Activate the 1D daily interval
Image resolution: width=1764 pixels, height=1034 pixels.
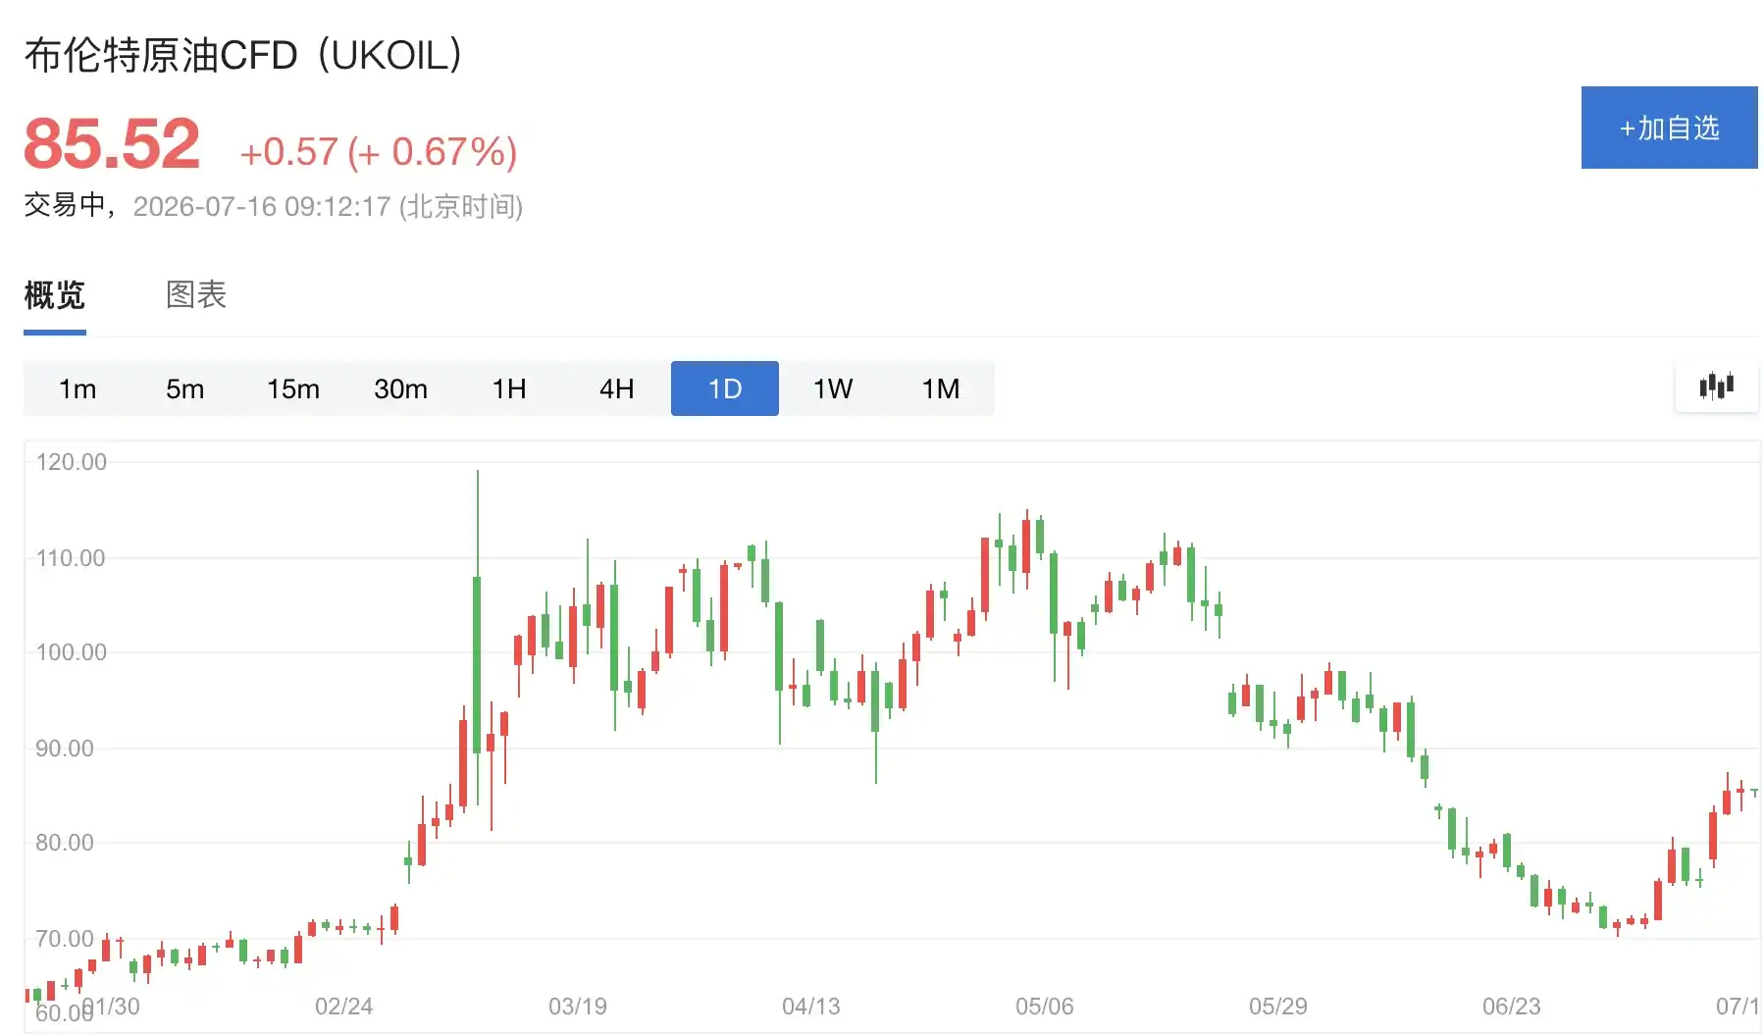coord(725,388)
